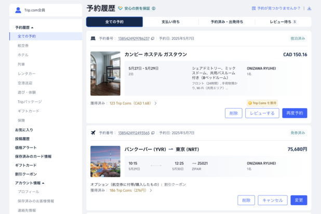
Task: Open booking number link 1385424912493565
Action: click(134, 133)
